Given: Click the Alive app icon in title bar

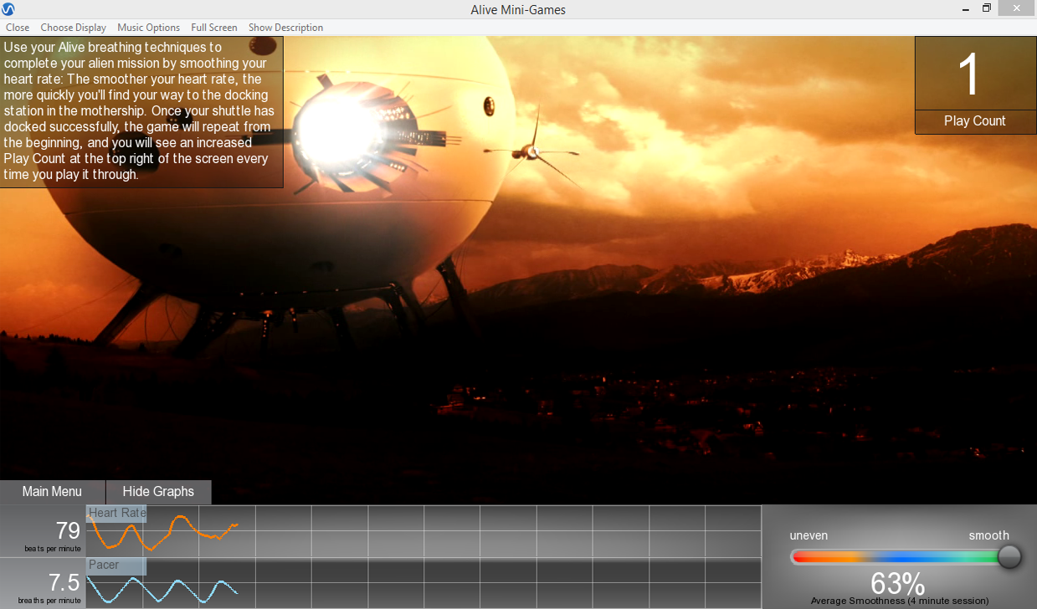Looking at the screenshot, I should tap(8, 9).
